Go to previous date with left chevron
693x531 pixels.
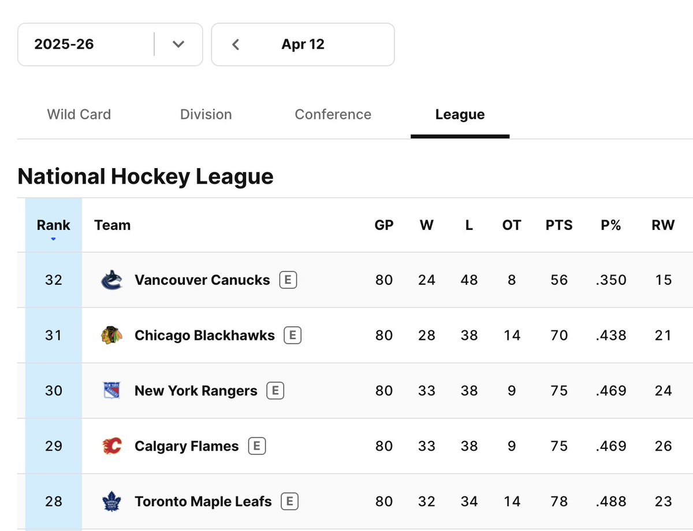coord(236,44)
